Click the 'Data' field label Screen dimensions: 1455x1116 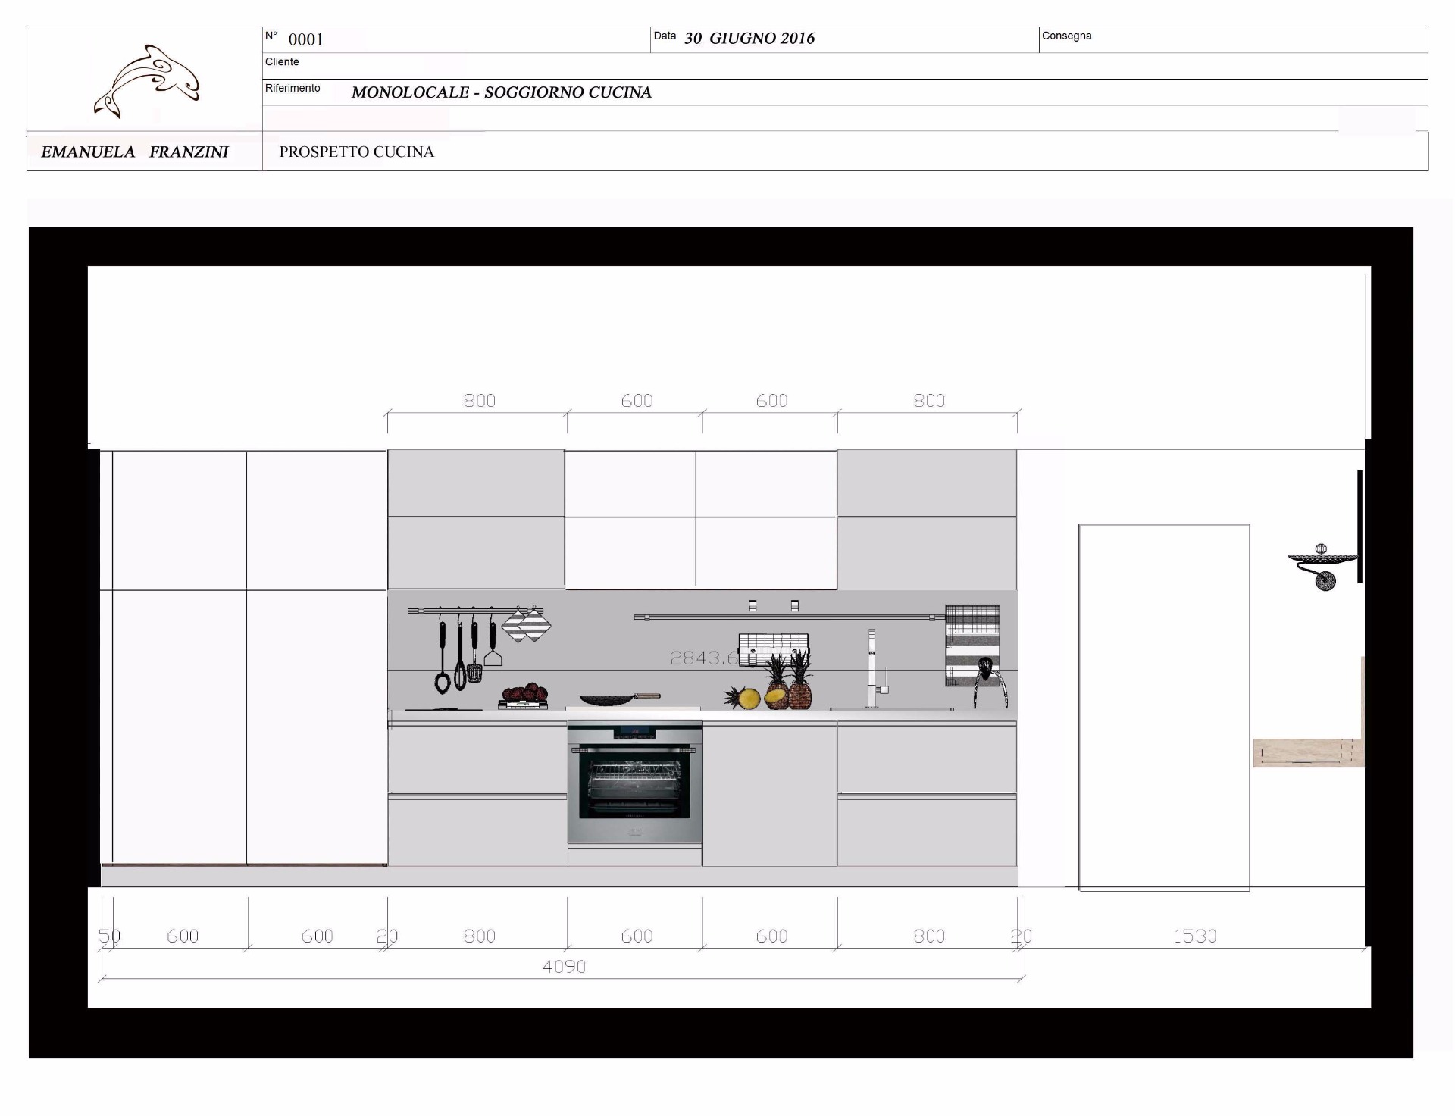(665, 36)
